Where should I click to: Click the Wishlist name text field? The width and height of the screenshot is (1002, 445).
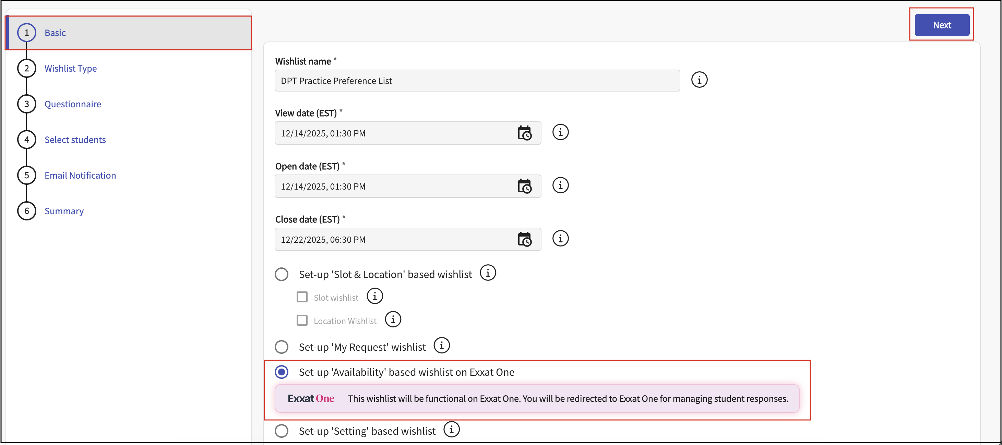tap(477, 81)
